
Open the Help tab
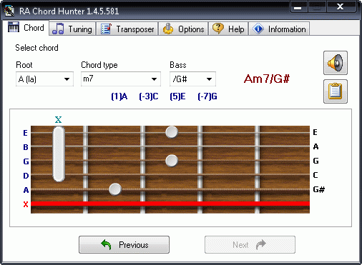pos(228,29)
